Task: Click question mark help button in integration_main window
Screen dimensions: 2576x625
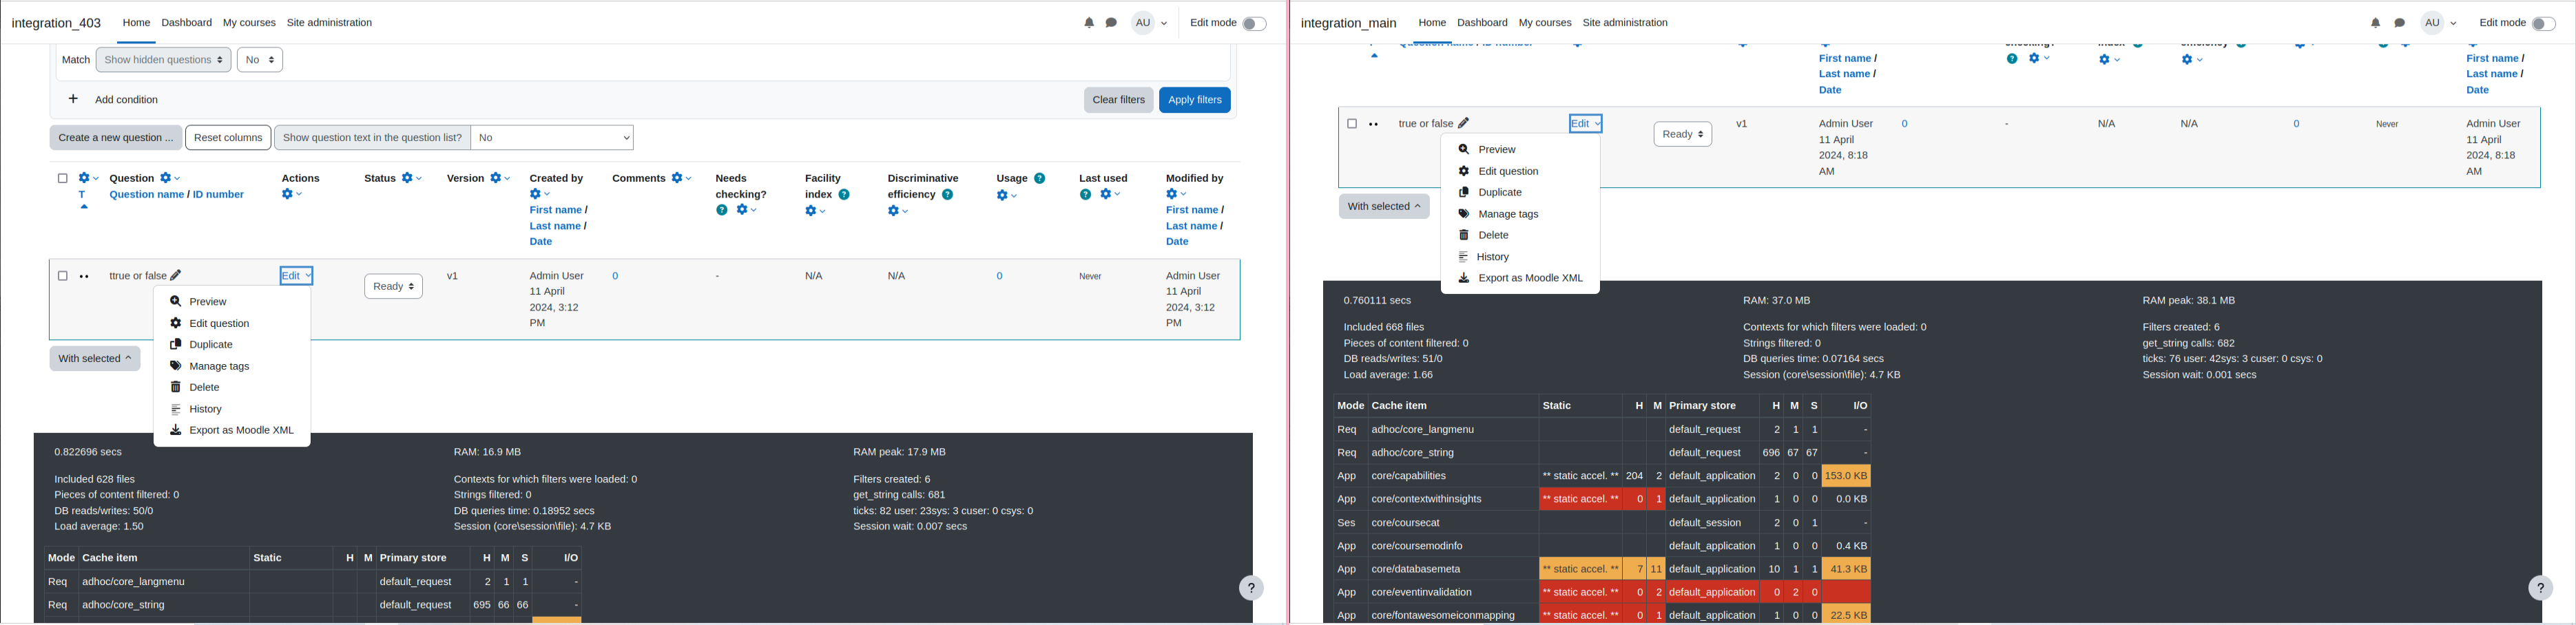Action: click(x=2540, y=588)
